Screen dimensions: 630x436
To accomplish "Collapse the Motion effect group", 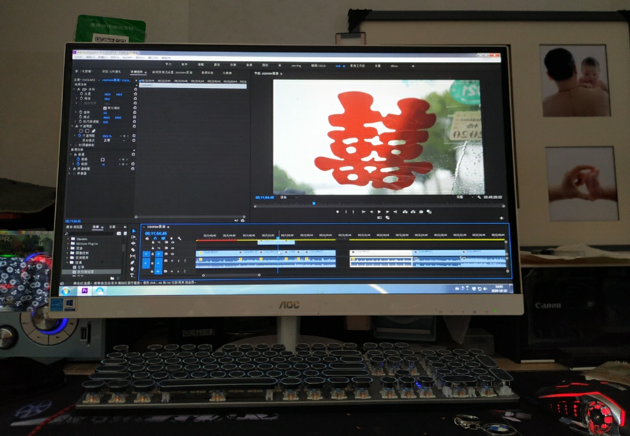I will click(x=75, y=89).
